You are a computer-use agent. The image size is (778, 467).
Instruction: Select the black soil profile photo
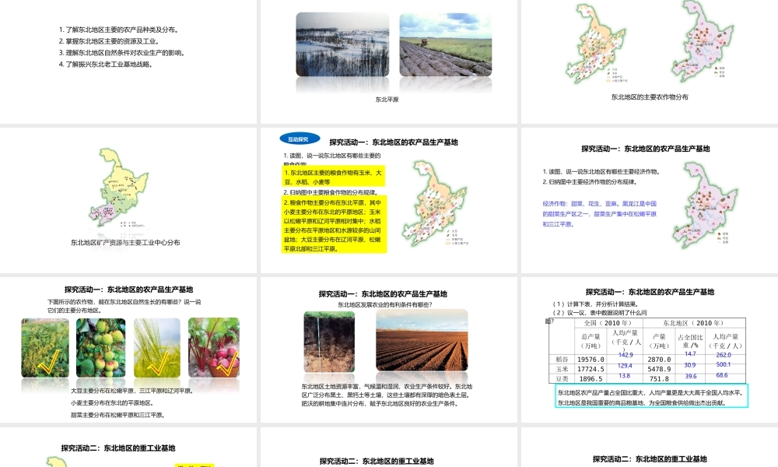click(x=329, y=342)
